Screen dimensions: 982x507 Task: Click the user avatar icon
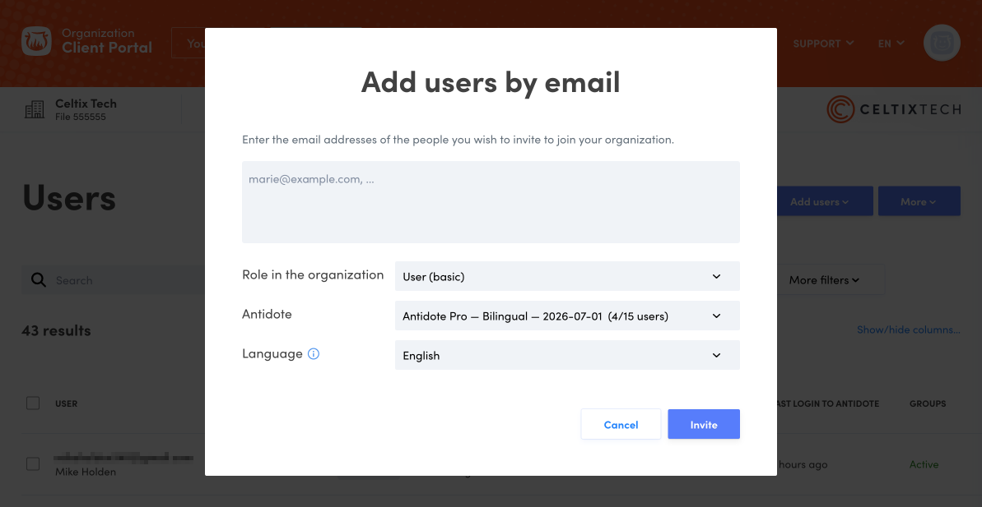pos(942,43)
